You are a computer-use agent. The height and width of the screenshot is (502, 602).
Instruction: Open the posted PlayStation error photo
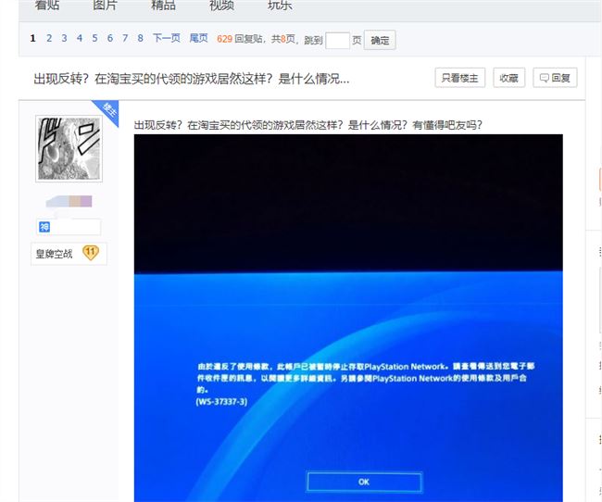coord(348,318)
